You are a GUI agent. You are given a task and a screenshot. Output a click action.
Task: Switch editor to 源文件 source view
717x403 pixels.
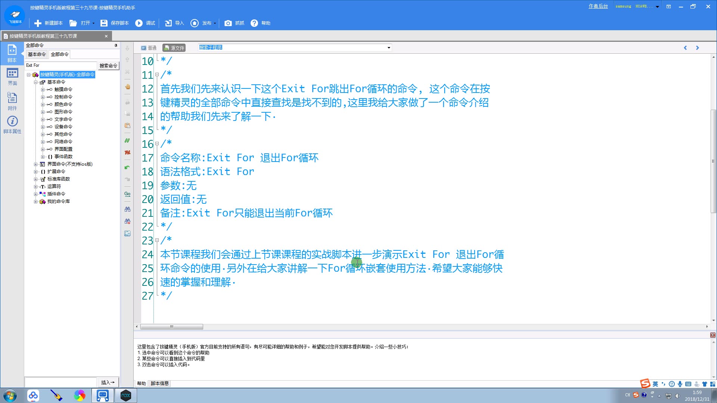tap(174, 48)
